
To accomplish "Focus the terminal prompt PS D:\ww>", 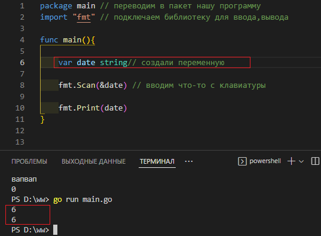I will pyautogui.click(x=30, y=229).
